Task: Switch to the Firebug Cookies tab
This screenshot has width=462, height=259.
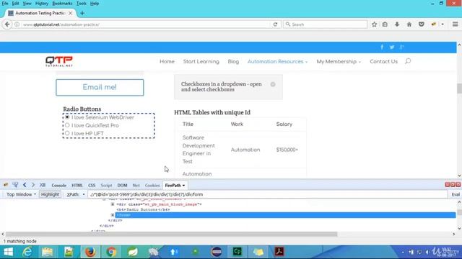Action: click(x=152, y=186)
